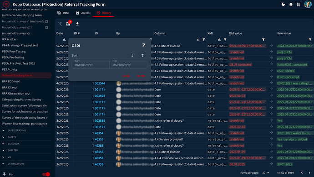The width and height of the screenshot is (314, 177).
Task: Open Hotline Service Mapping Form
Action: pos(22,15)
